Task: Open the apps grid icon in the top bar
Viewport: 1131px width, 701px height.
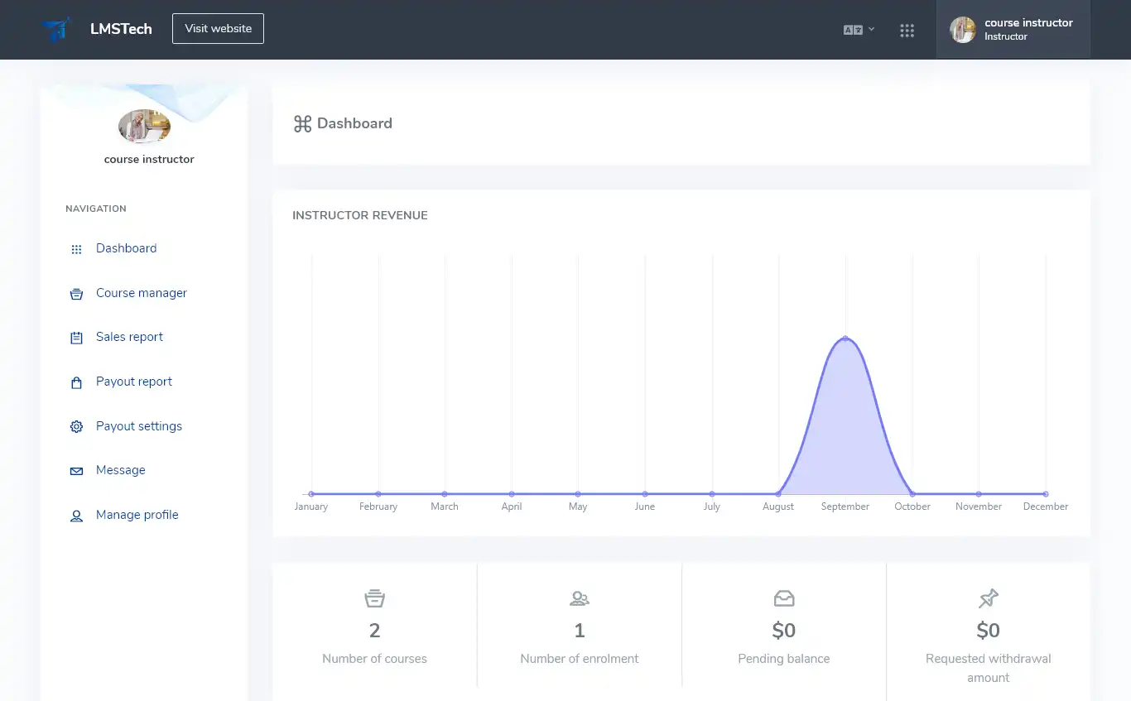Action: click(x=907, y=30)
